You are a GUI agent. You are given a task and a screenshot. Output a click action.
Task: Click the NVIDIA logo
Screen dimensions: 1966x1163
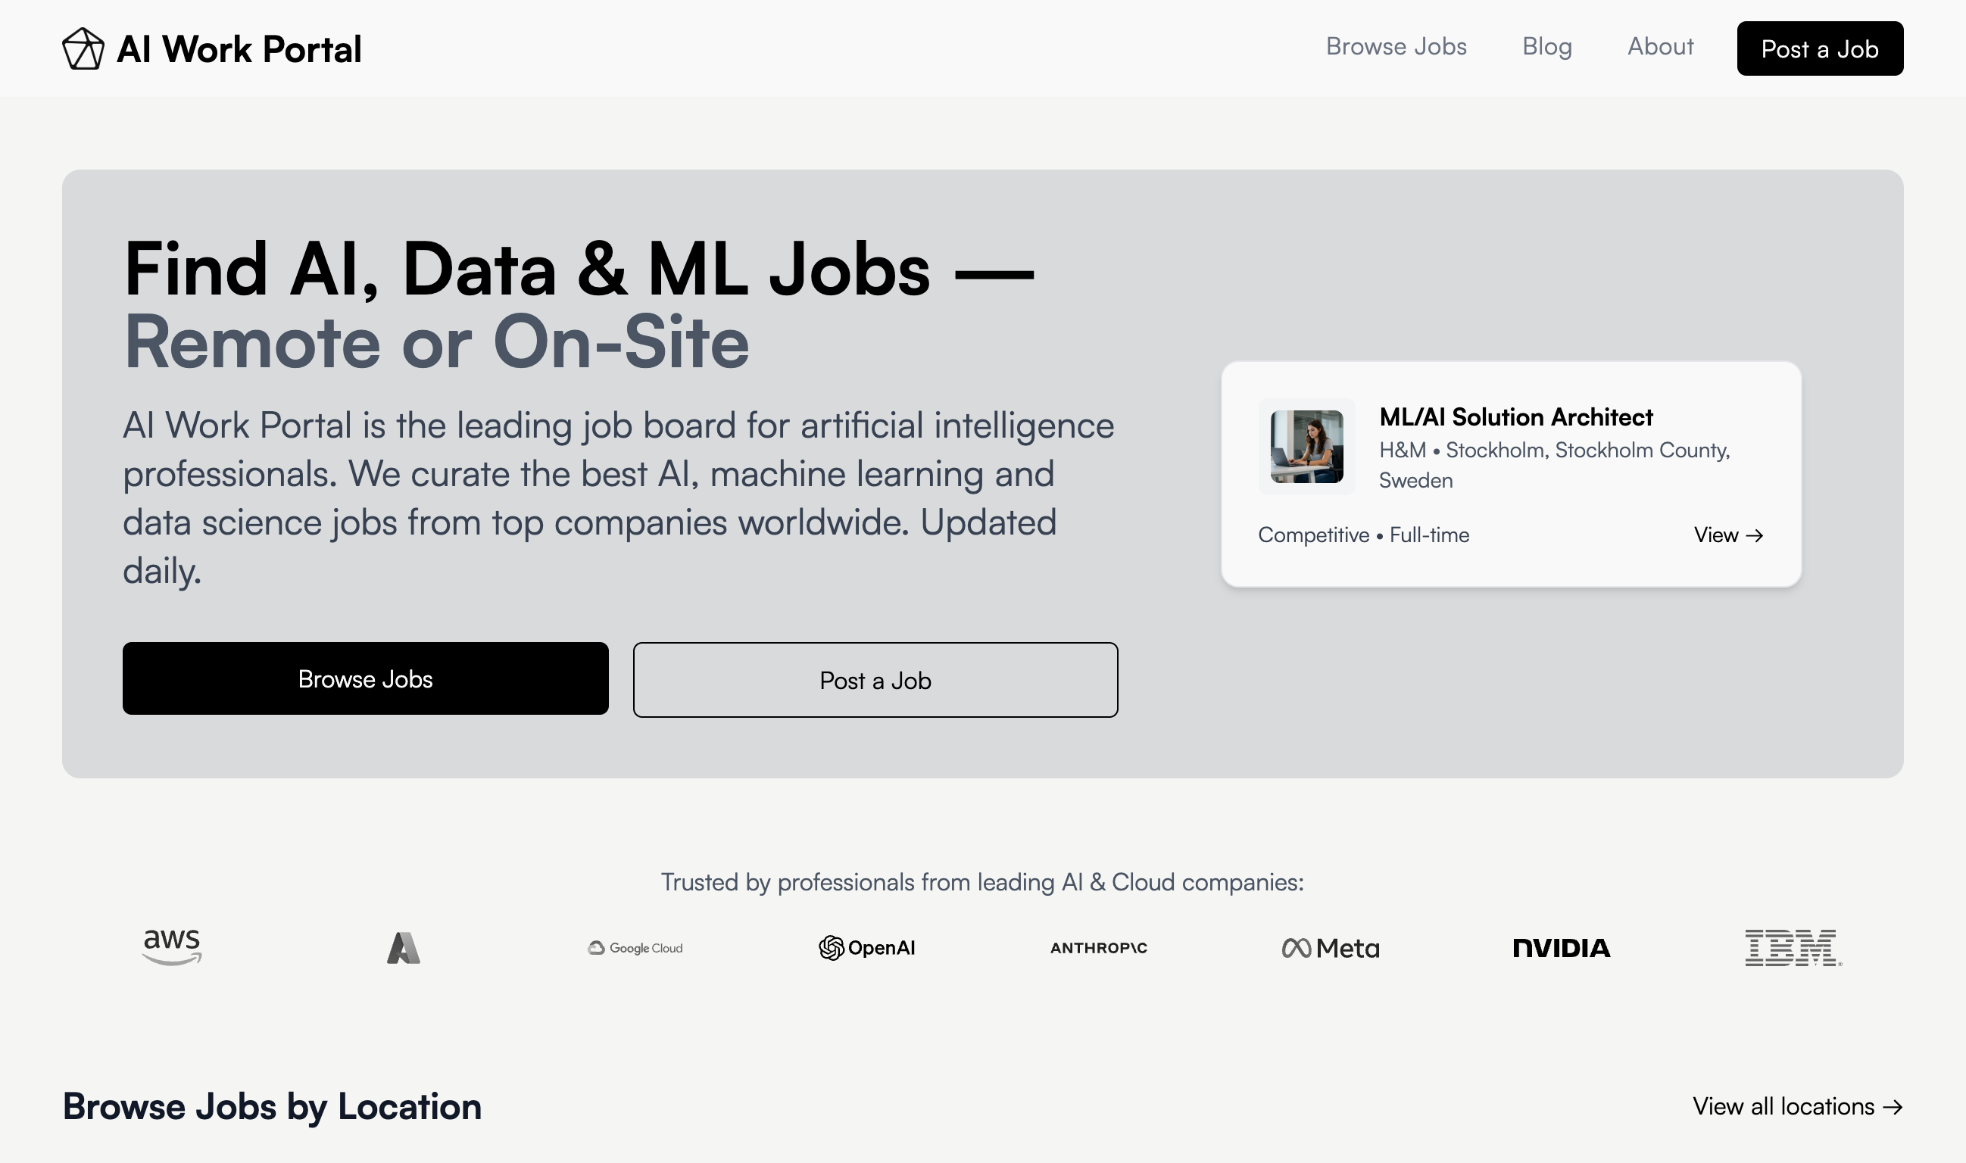point(1562,947)
